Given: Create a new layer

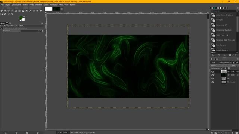Looking at the screenshot, I should [212, 133].
